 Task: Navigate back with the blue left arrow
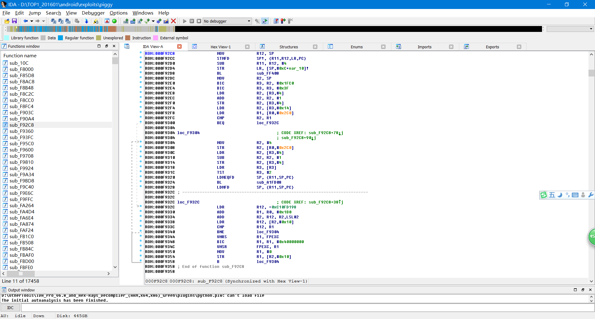[26, 21]
